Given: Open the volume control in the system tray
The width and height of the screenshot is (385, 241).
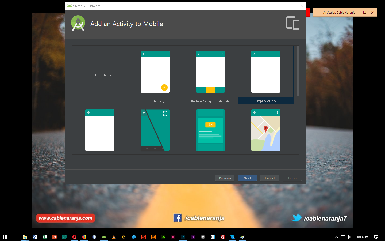Looking at the screenshot, I should pyautogui.click(x=349, y=237).
